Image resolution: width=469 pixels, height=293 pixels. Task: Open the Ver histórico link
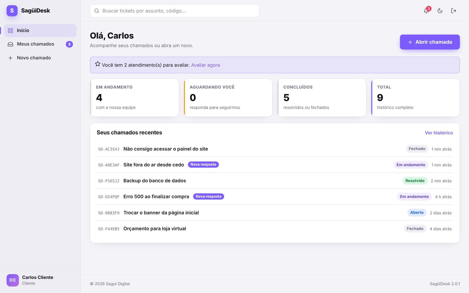tap(439, 133)
